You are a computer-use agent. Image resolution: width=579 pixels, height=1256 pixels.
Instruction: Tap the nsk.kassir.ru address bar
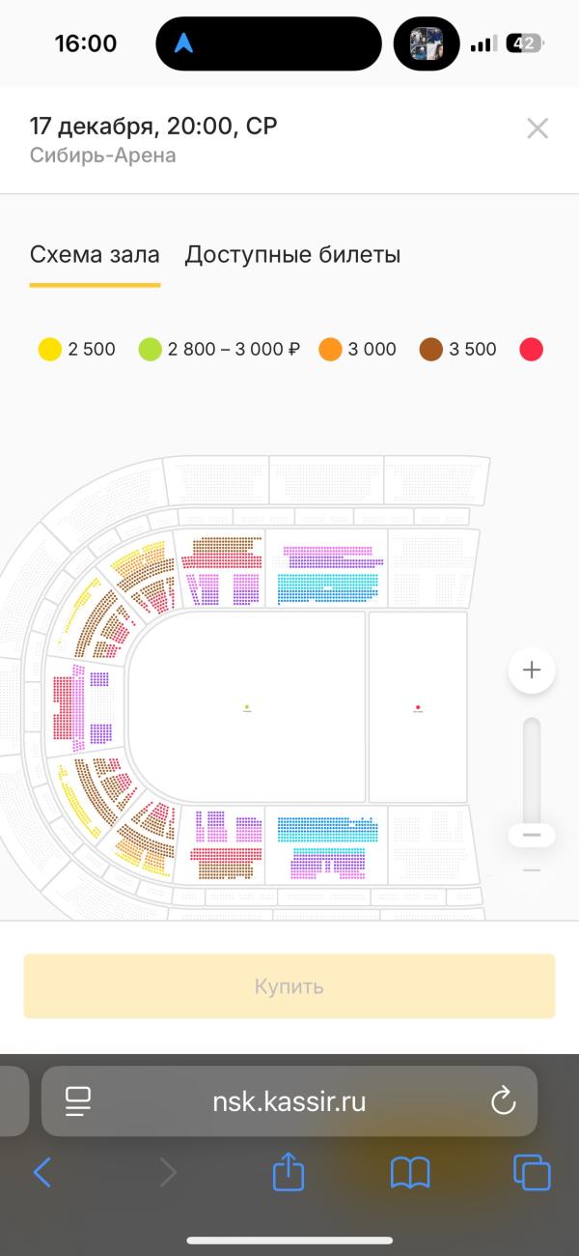(x=289, y=1100)
